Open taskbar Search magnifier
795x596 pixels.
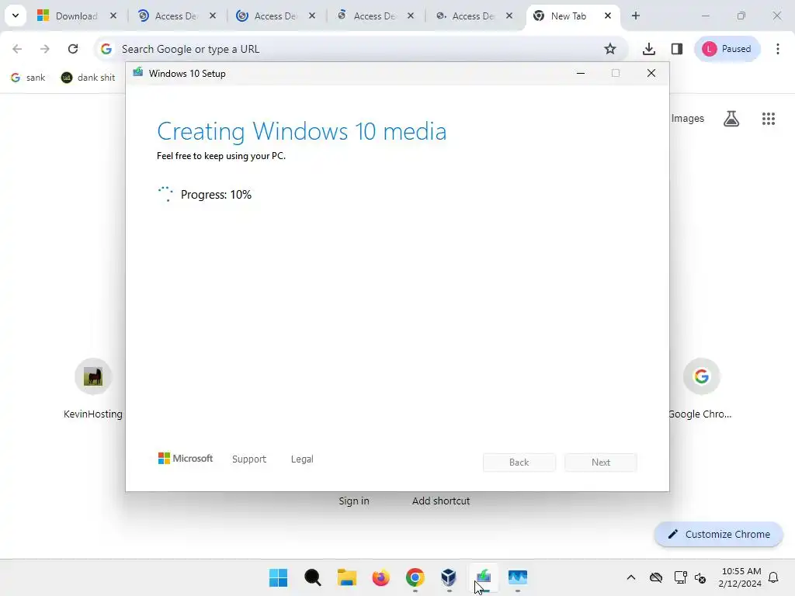pyautogui.click(x=312, y=577)
